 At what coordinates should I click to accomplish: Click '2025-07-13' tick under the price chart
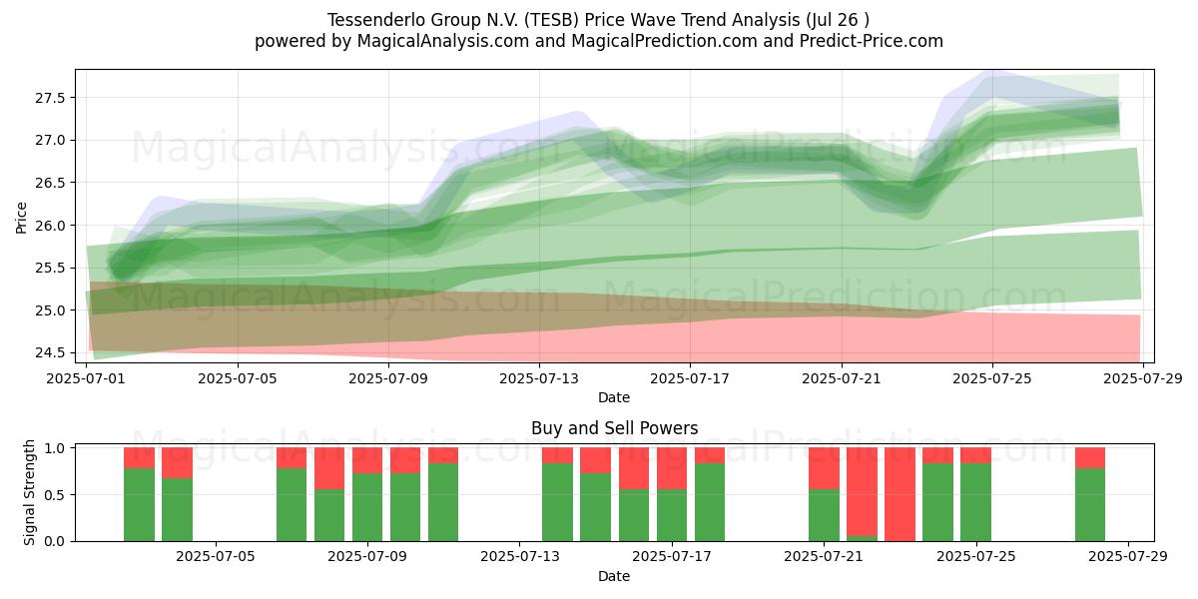click(x=539, y=378)
